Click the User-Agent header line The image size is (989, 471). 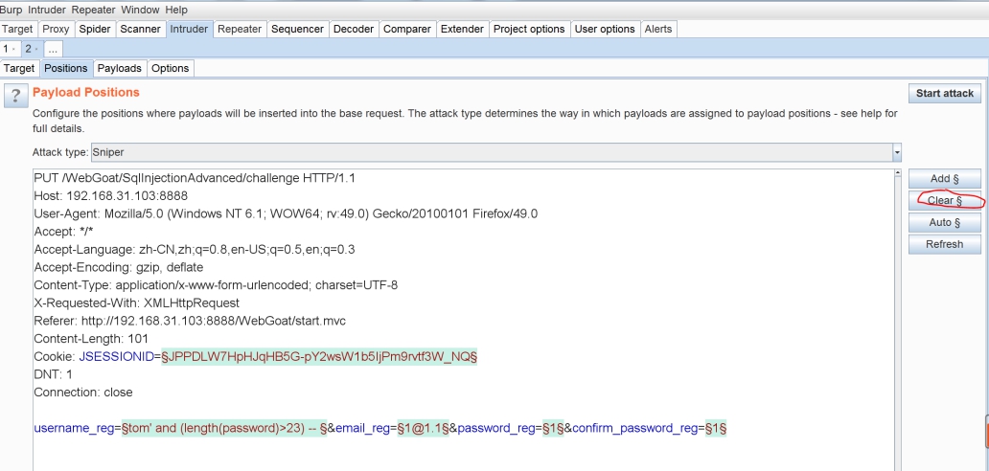point(286,213)
